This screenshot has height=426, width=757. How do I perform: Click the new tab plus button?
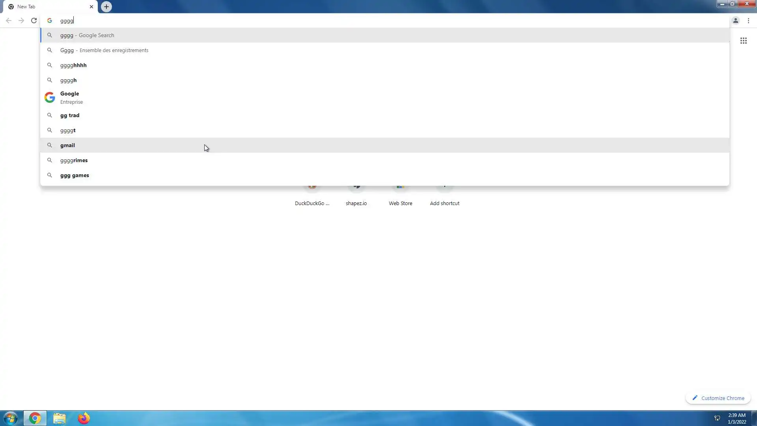pyautogui.click(x=106, y=7)
